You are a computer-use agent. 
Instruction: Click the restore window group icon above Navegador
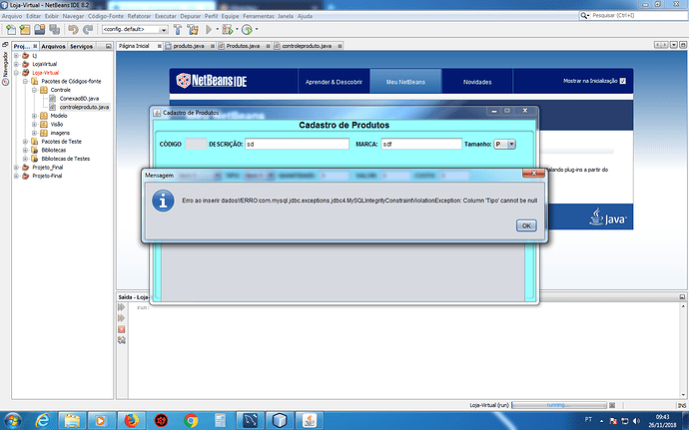click(x=5, y=44)
